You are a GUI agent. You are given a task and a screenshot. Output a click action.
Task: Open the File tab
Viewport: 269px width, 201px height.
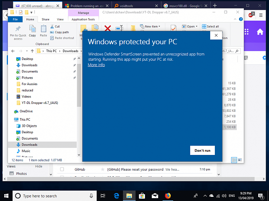click(x=15, y=19)
